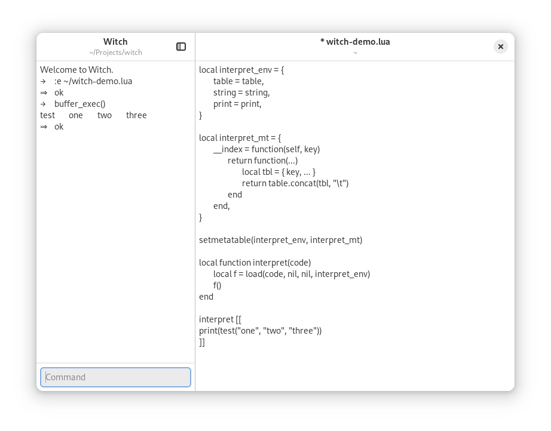The image size is (551, 431).
Task: Click the "setmetatable(interpret_env, interpret_mt)" line
Action: coord(280,240)
